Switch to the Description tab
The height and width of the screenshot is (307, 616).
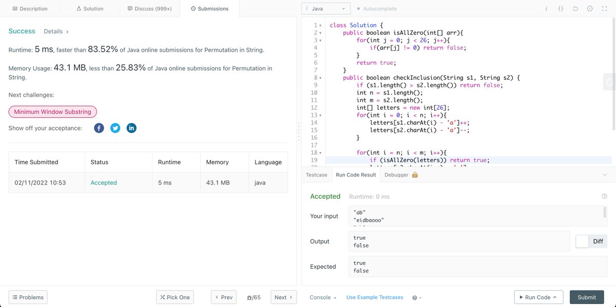(30, 9)
